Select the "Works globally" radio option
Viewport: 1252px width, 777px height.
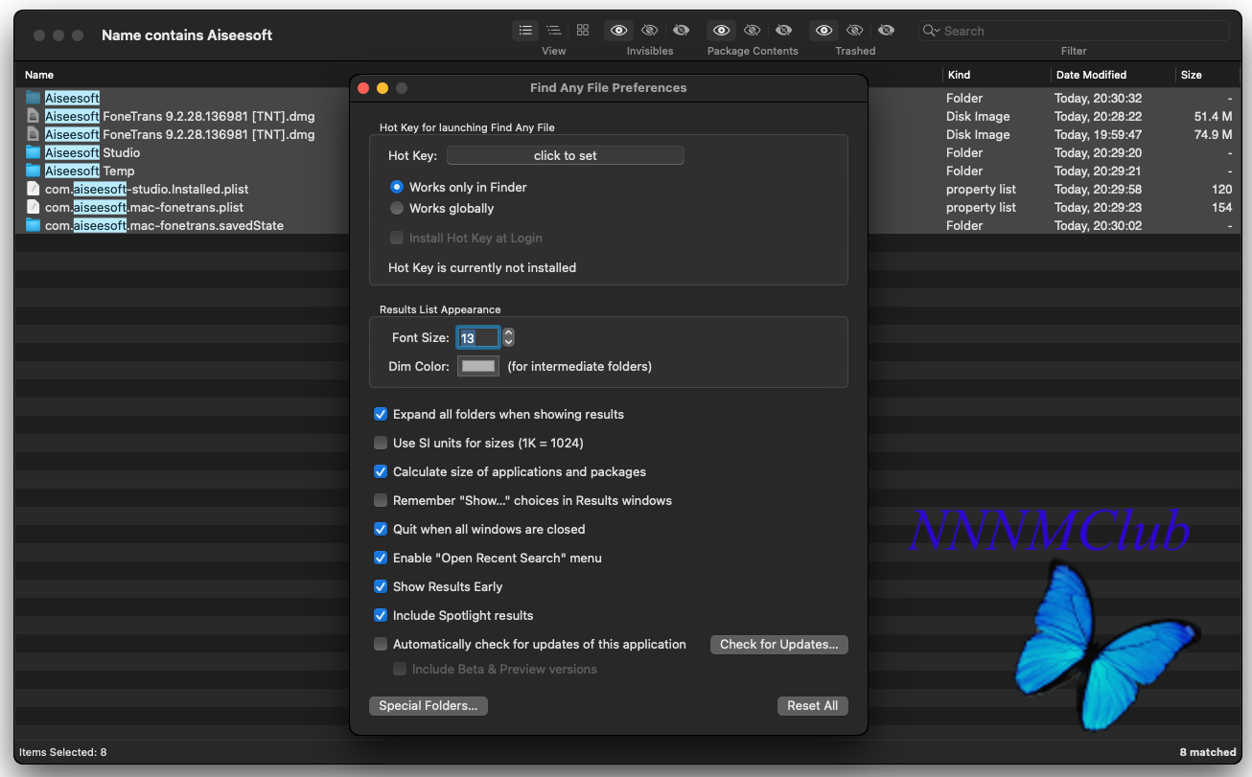[397, 208]
